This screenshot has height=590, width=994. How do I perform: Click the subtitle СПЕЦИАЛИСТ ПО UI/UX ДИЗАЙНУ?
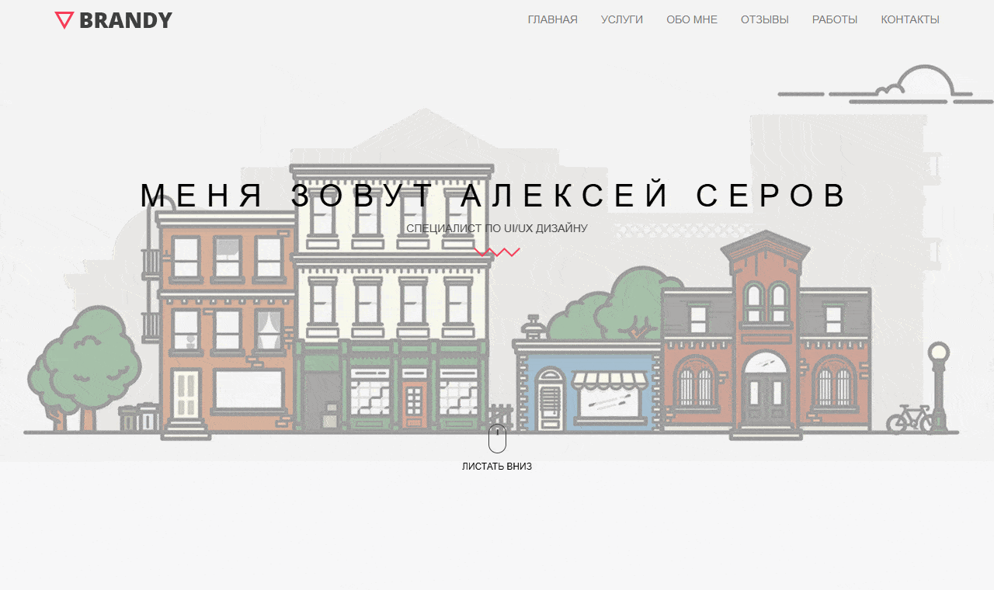click(497, 228)
